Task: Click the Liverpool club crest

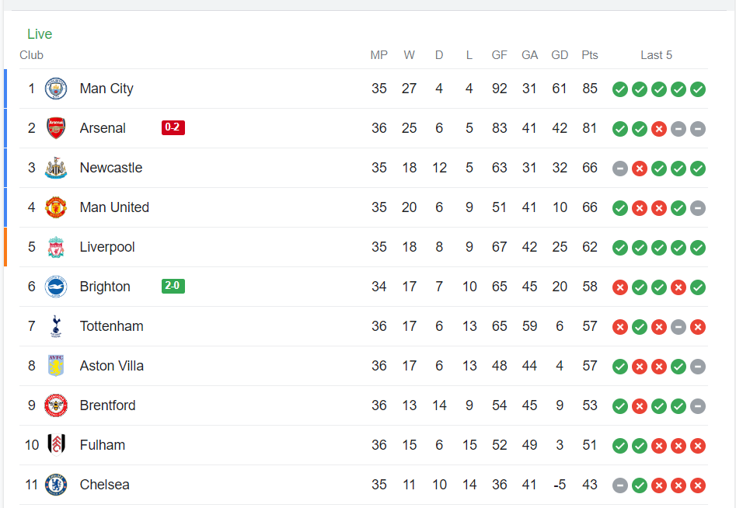Action: tap(56, 247)
